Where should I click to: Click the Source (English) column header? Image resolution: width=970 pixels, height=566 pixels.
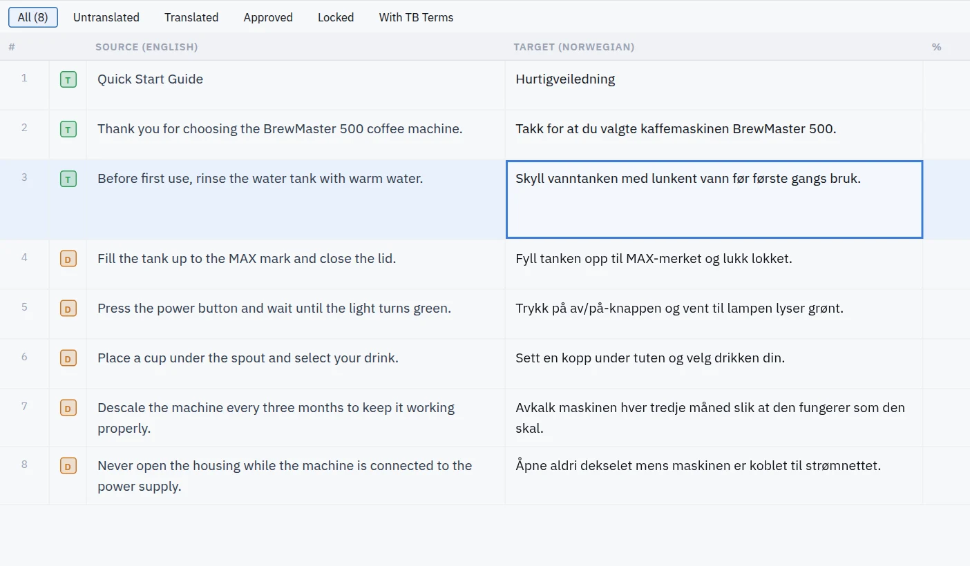coord(146,47)
